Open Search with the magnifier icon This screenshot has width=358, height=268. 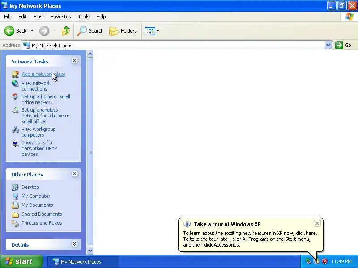click(90, 31)
